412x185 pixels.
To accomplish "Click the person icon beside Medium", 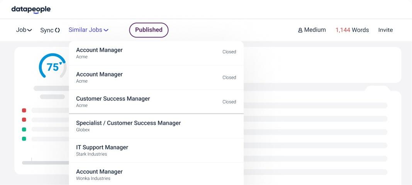I will coord(300,30).
